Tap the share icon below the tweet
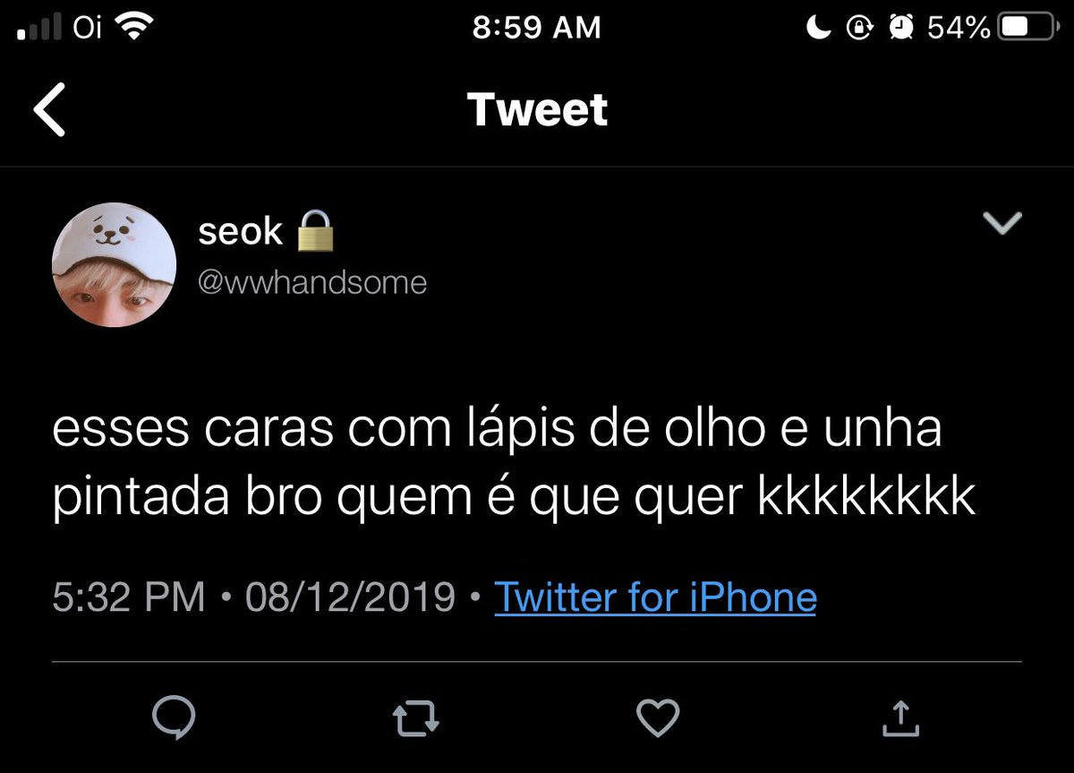 coord(900,717)
